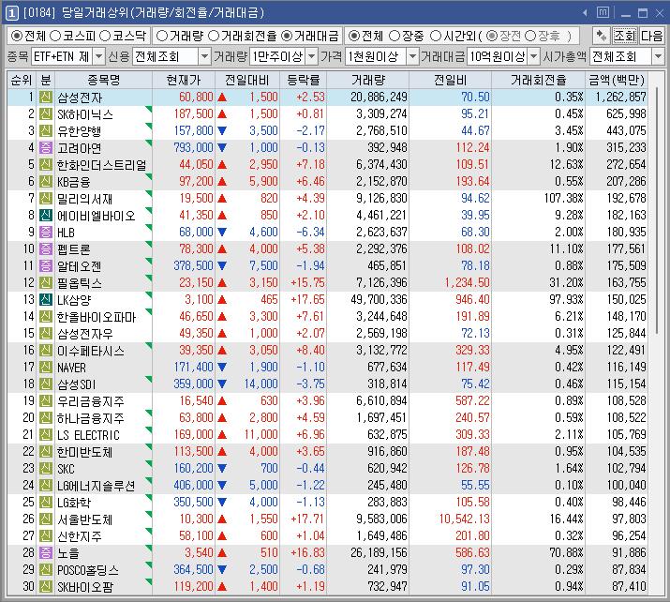Click market badge icon for 필옵틱스
670x602 pixels.
tap(46, 282)
